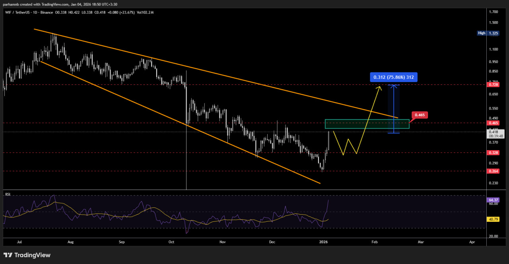Click the 0.728 red price axis label
The image size is (509, 264).
494,85
